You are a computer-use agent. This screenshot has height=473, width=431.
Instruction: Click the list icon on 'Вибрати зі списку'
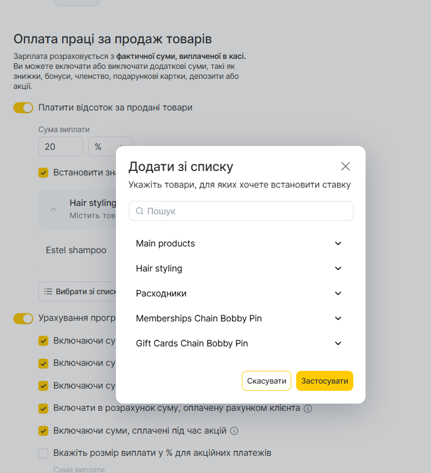(x=48, y=291)
